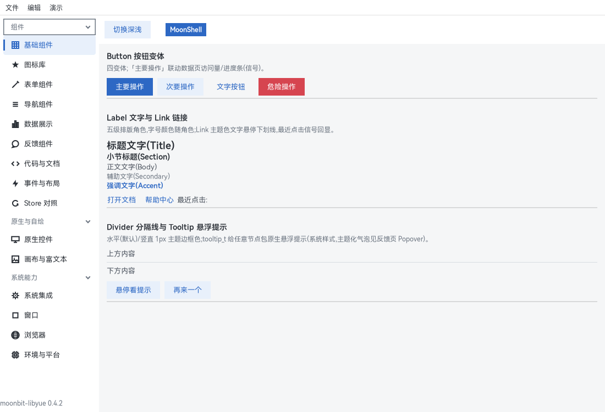Click the refresh icon beside Store 对照
The image size is (605, 412).
(x=15, y=203)
